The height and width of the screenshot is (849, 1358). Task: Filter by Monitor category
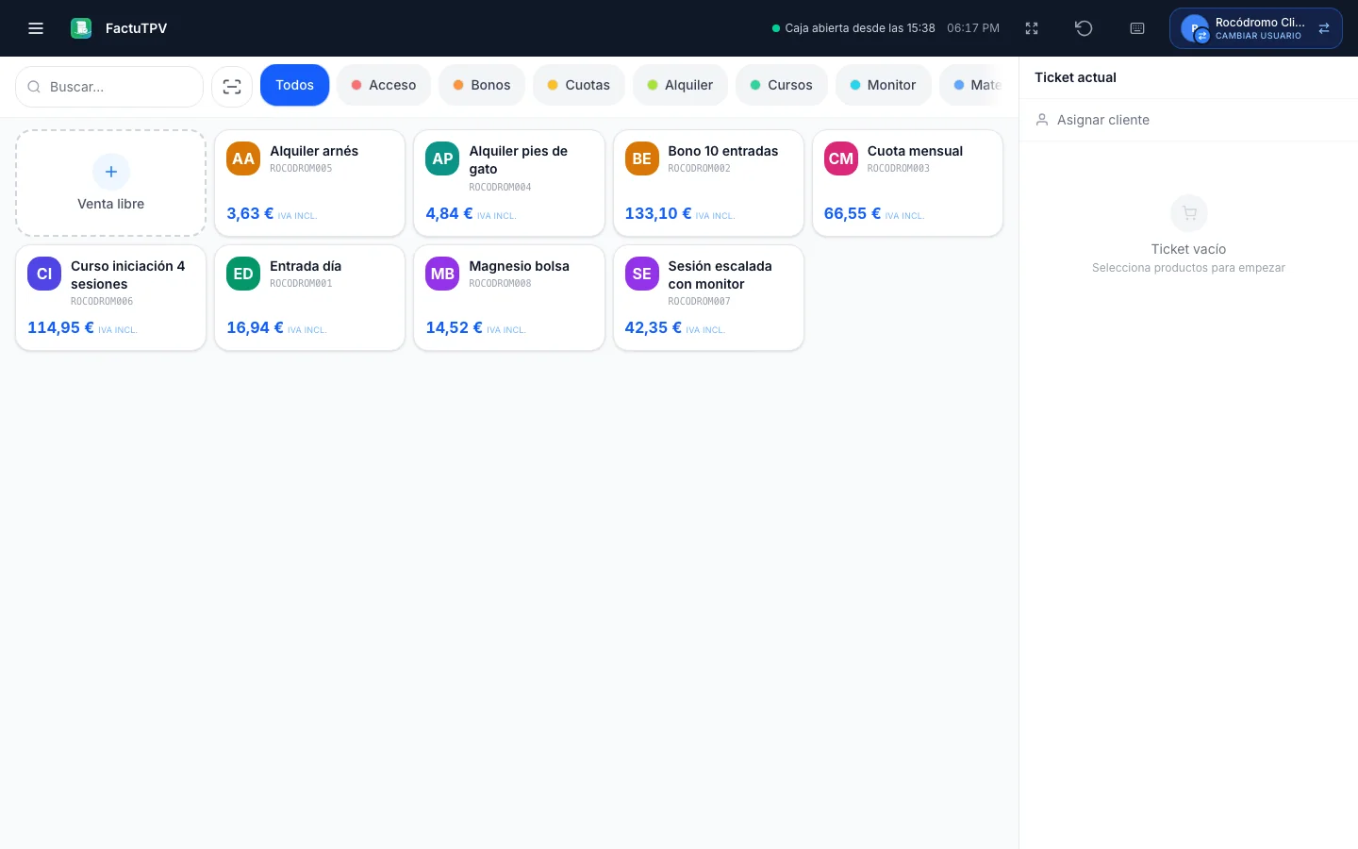[x=884, y=85]
